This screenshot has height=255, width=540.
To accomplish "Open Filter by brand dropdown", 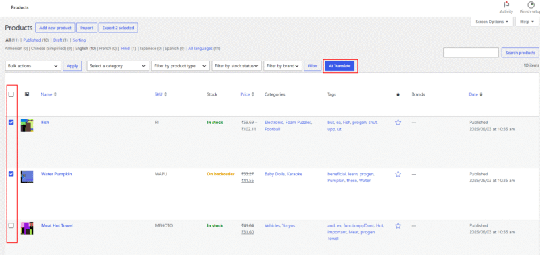I will (x=283, y=66).
